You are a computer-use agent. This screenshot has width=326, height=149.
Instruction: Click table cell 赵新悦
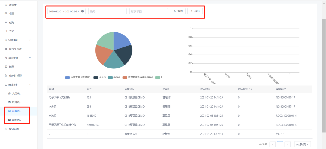(166, 134)
